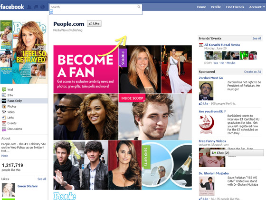Screen dimensions: 266x200
Task: Click the INSIDE SCOOP label
Action: point(132,98)
